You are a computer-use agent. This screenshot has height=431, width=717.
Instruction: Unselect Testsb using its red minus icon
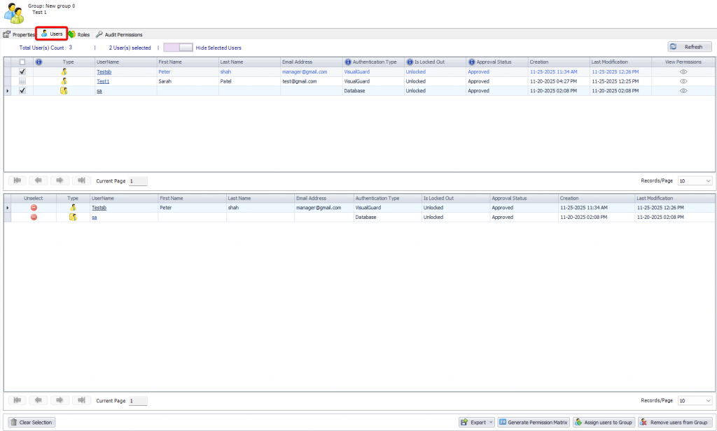34,208
